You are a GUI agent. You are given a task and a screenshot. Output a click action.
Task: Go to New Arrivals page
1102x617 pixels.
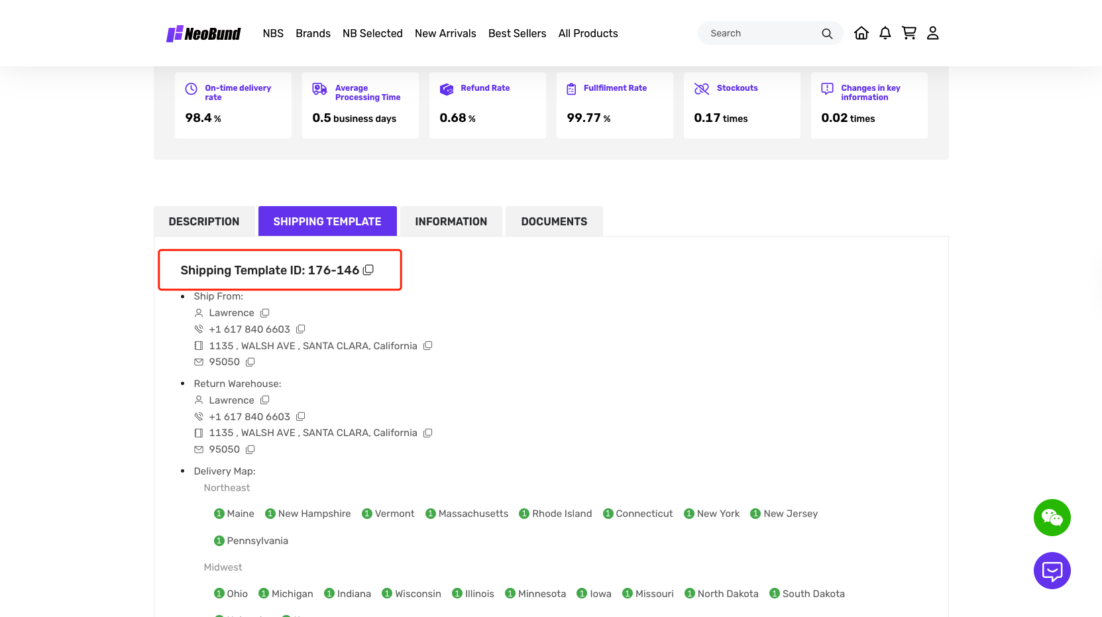point(445,34)
